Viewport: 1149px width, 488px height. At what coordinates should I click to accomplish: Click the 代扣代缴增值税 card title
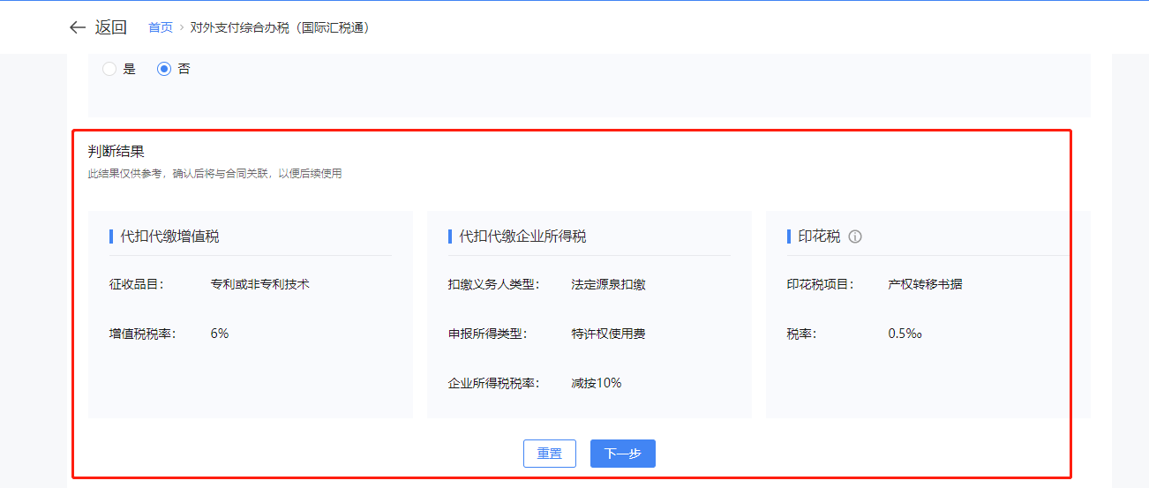[169, 236]
